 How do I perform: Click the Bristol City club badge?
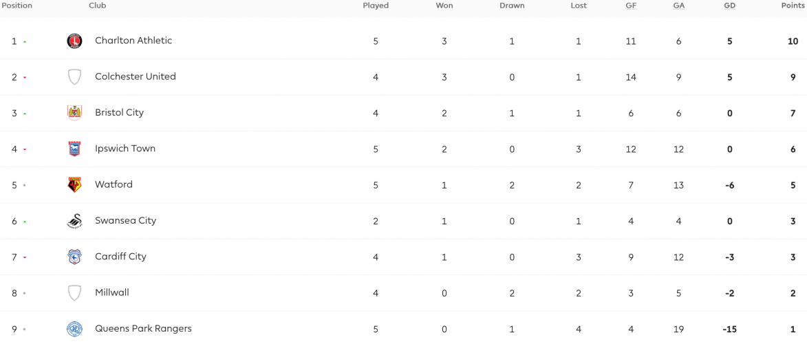(74, 113)
